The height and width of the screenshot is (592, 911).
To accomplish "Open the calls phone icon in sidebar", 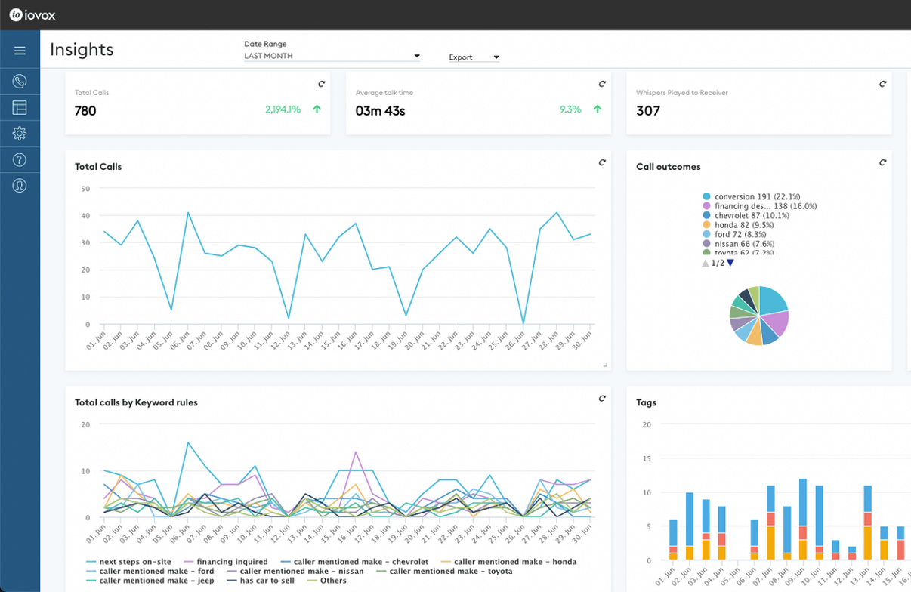I will (20, 81).
